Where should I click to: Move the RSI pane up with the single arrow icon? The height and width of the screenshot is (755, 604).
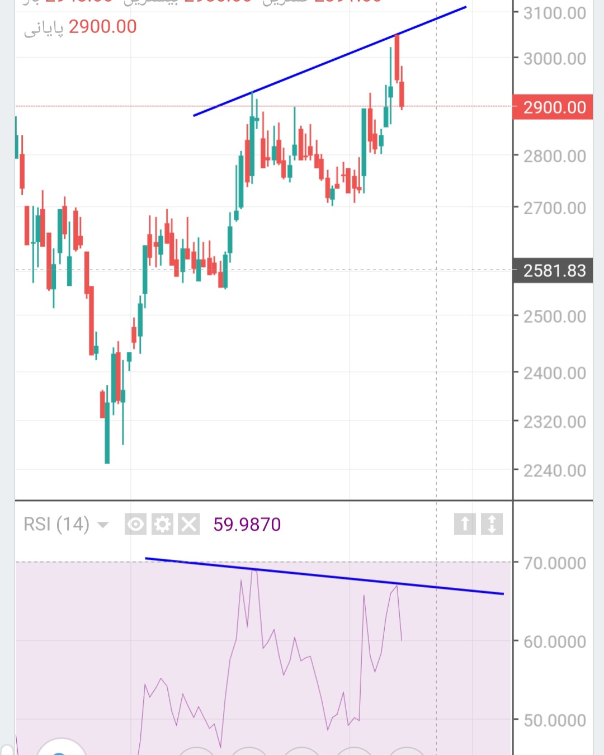click(465, 524)
